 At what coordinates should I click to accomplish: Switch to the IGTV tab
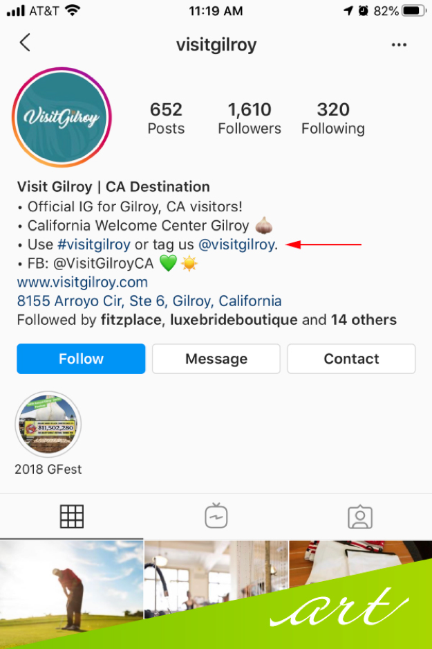pyautogui.click(x=216, y=516)
